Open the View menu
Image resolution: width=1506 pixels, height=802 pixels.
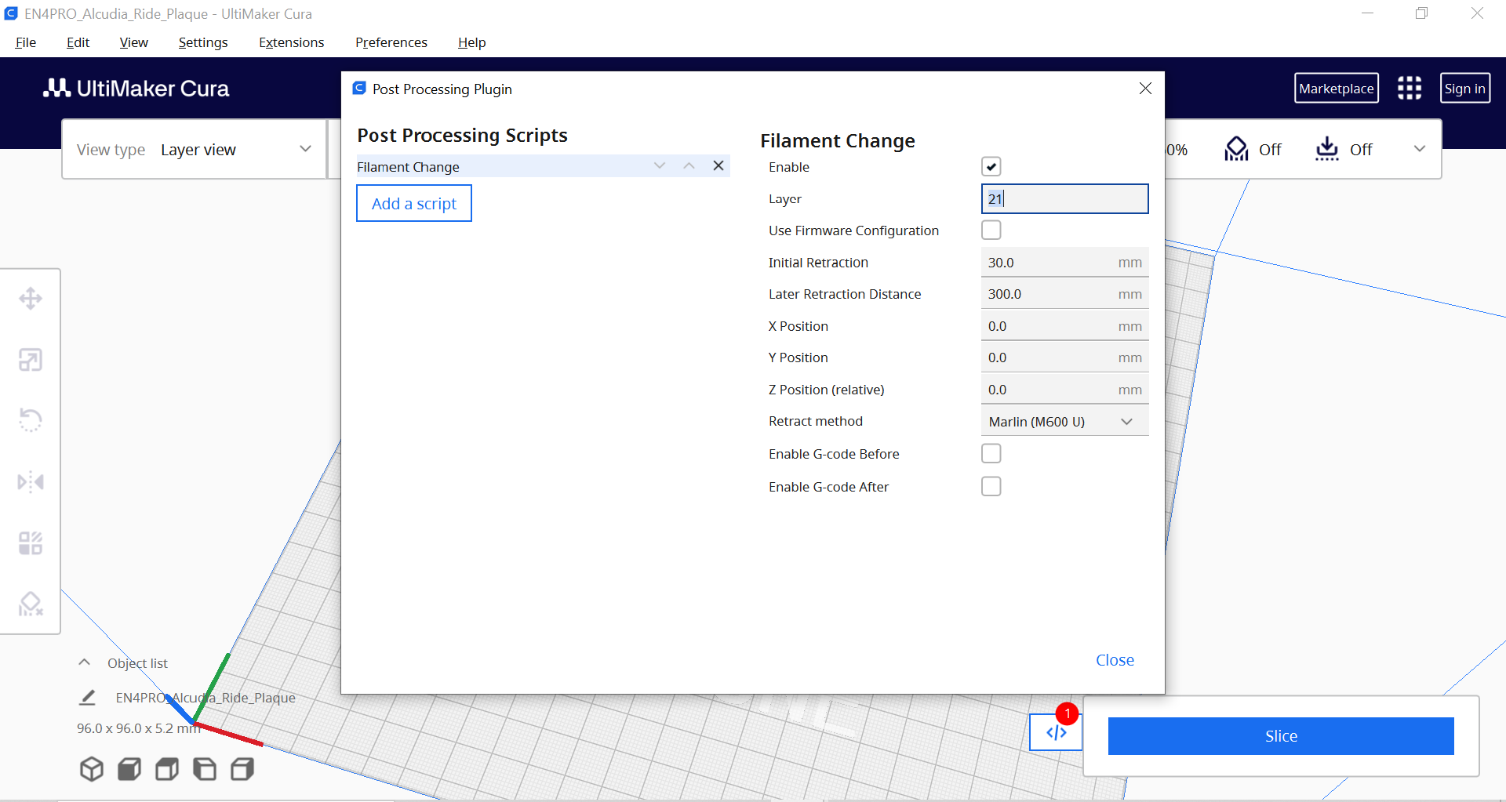click(x=134, y=42)
